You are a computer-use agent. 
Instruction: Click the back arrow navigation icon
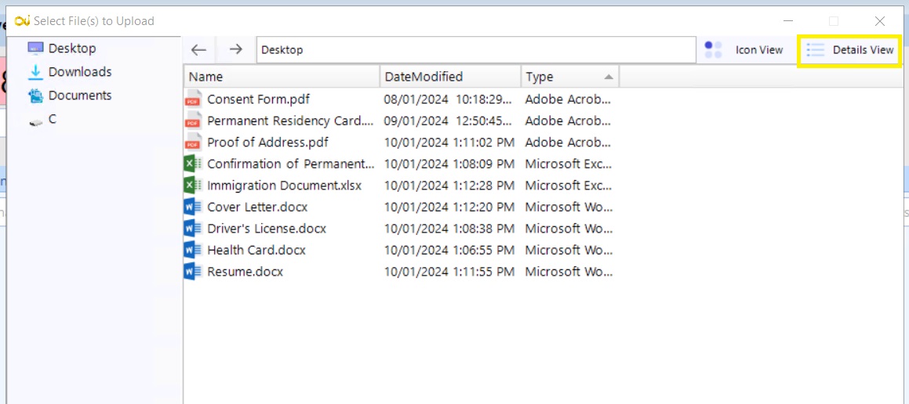pos(199,49)
